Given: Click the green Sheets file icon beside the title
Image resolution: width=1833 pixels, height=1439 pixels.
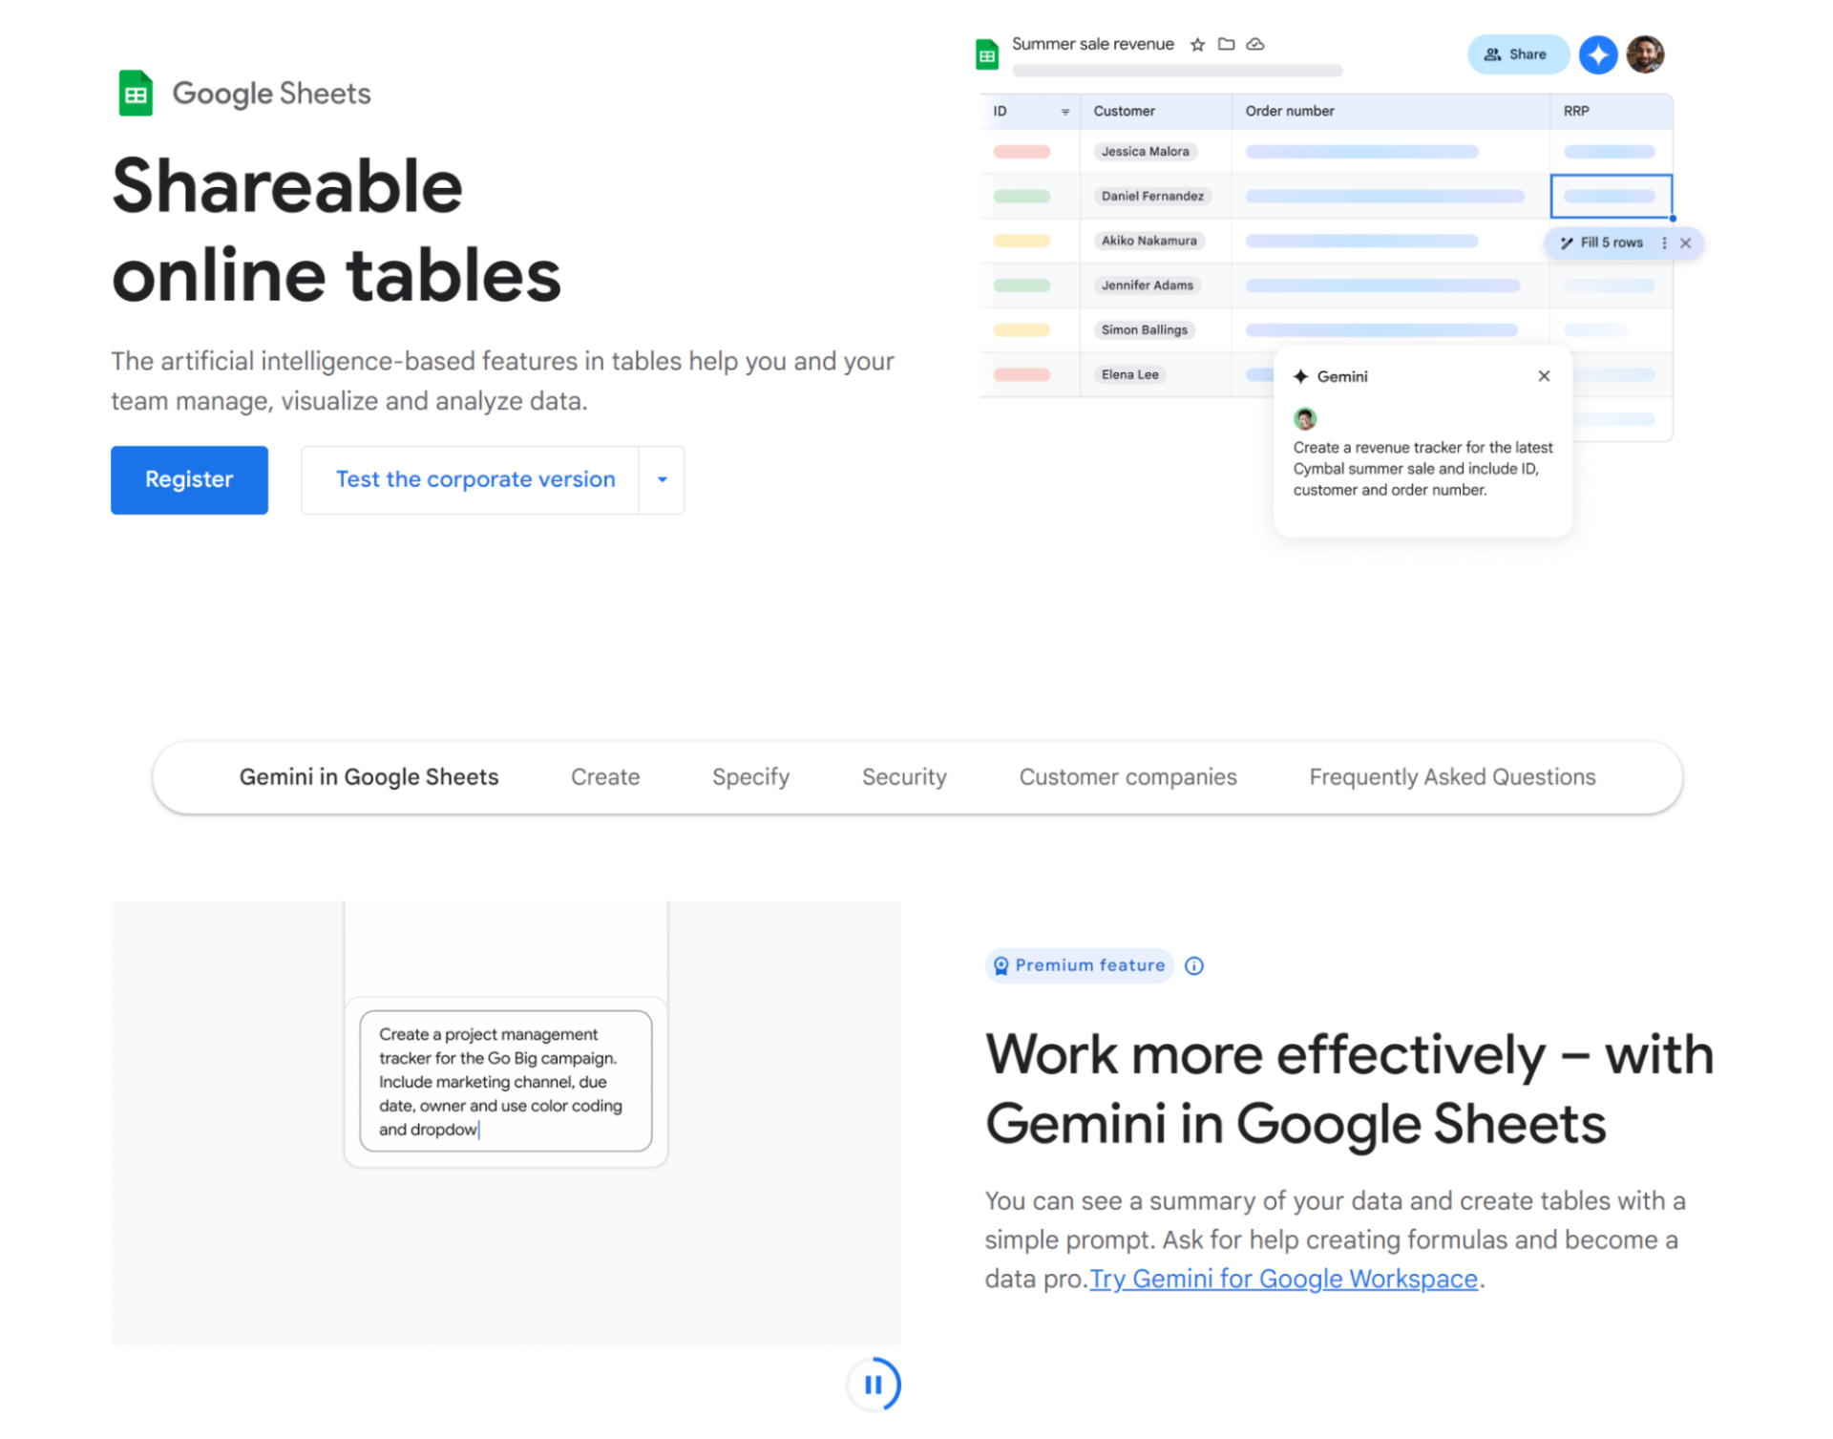Looking at the screenshot, I should tap(987, 54).
